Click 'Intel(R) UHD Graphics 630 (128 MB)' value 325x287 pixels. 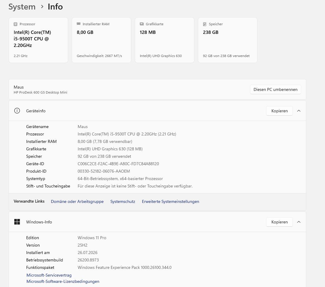(110, 149)
